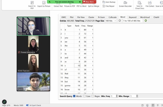The width and height of the screenshot is (163, 107).
Task: Select David video thumbnail
Action: (x=33, y=82)
